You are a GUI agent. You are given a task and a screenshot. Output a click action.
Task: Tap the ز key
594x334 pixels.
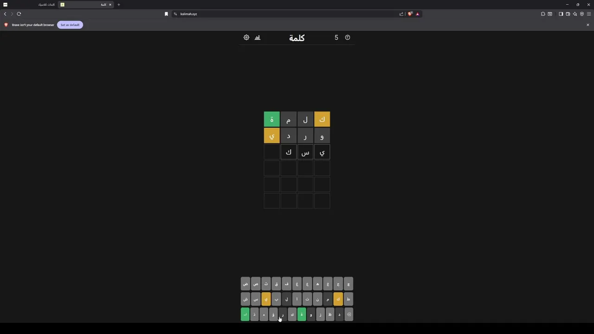coord(321,315)
